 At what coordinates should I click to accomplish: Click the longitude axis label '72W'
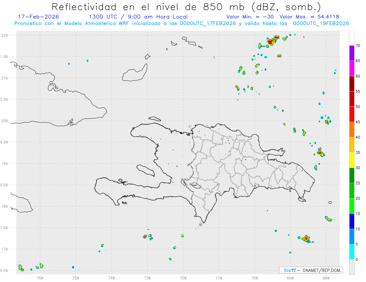[x=183, y=277]
